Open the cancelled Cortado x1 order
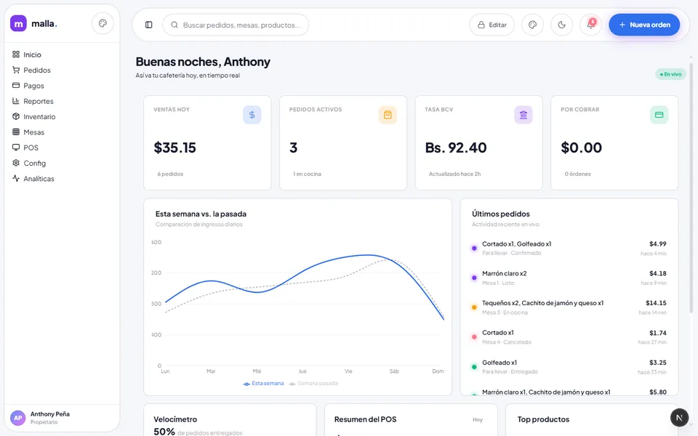 click(569, 337)
